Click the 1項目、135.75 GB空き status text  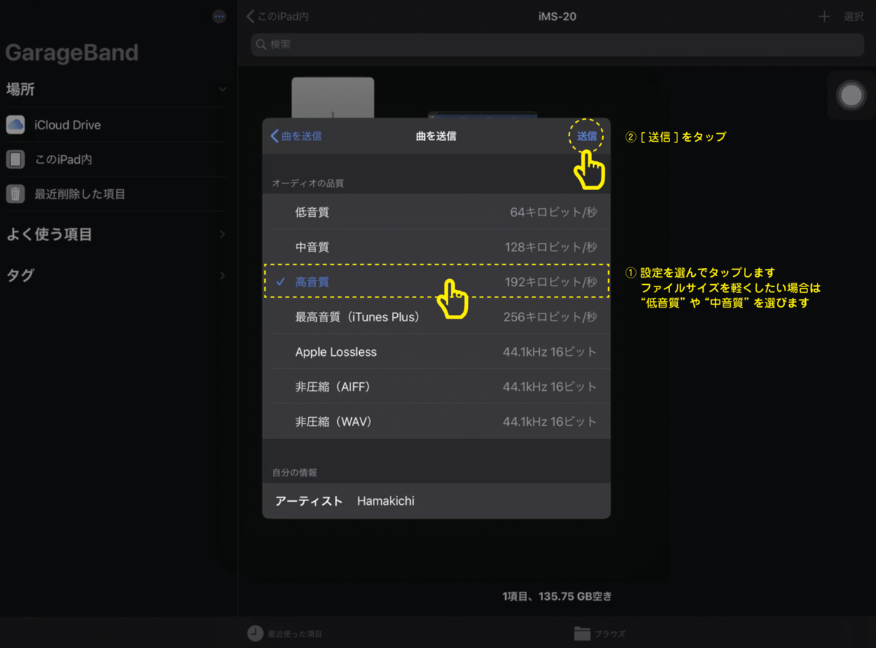557,596
